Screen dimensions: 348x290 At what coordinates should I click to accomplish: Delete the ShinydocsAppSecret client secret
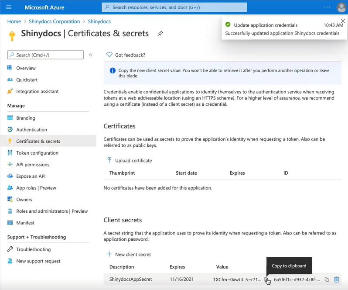(x=337, y=280)
